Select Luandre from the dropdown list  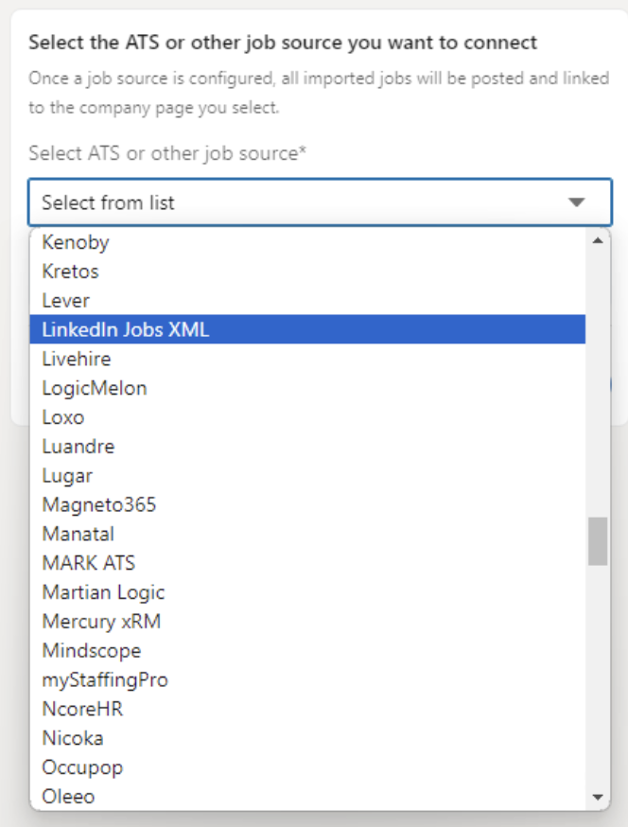point(78,447)
